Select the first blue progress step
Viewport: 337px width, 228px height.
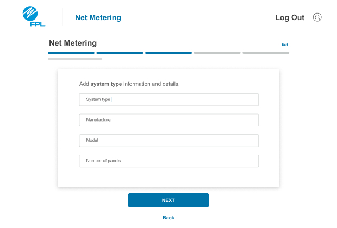tap(71, 53)
